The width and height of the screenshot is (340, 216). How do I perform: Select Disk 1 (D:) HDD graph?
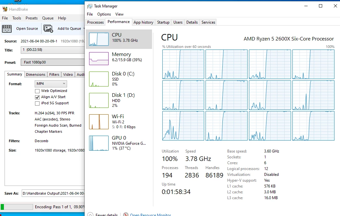coord(99,100)
